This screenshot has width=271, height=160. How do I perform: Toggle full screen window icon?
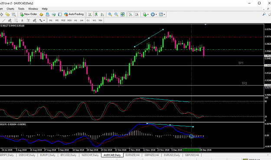[x=60, y=14]
